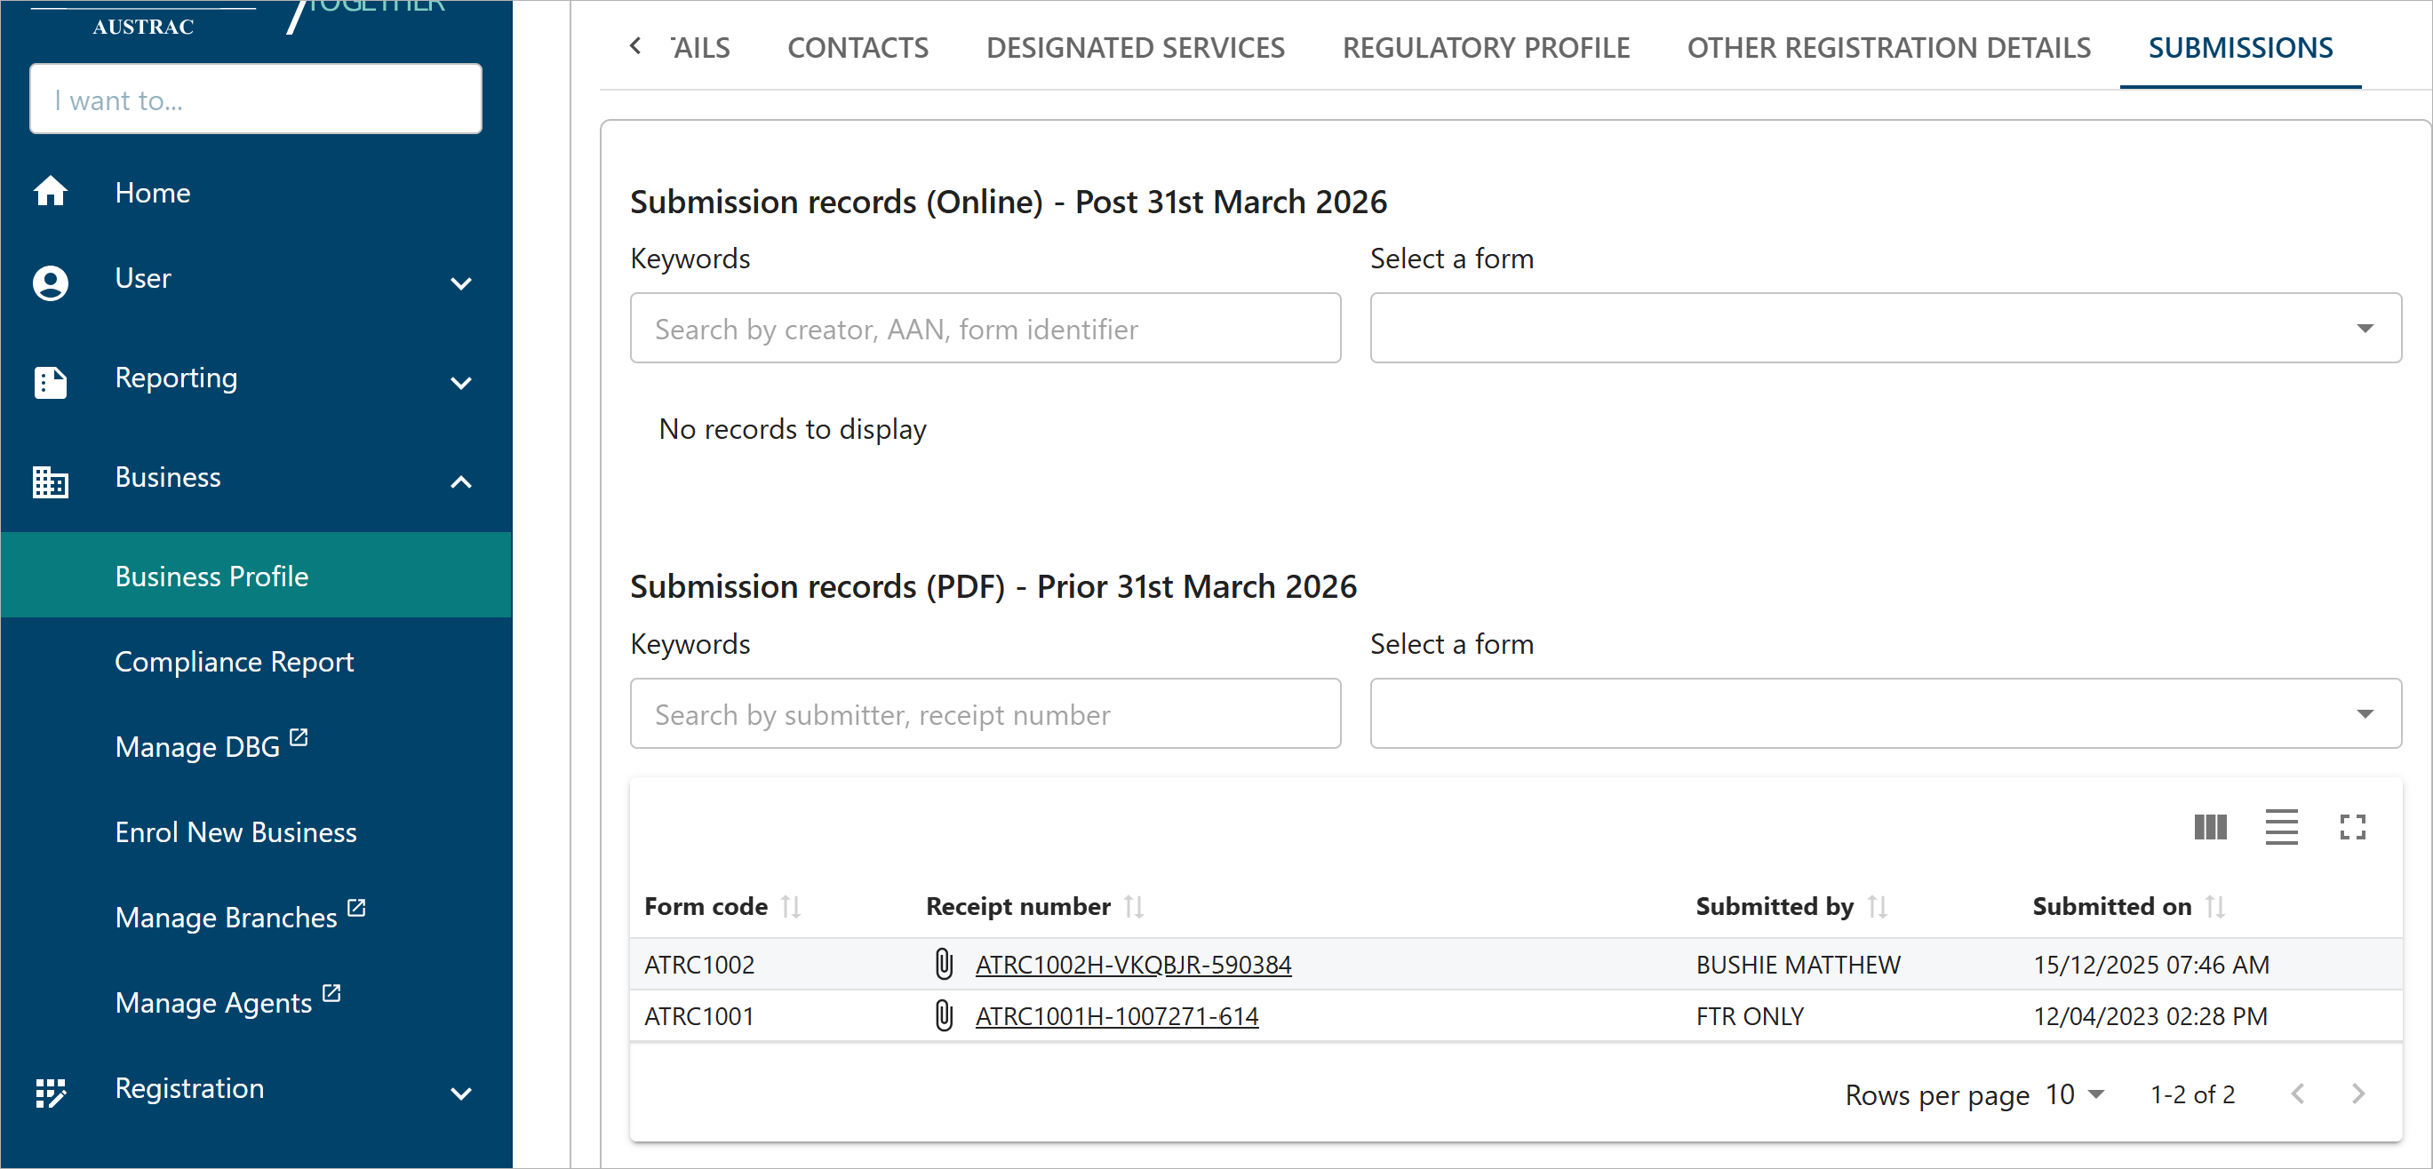
Task: Click the User profile icon in sidebar
Action: [50, 282]
